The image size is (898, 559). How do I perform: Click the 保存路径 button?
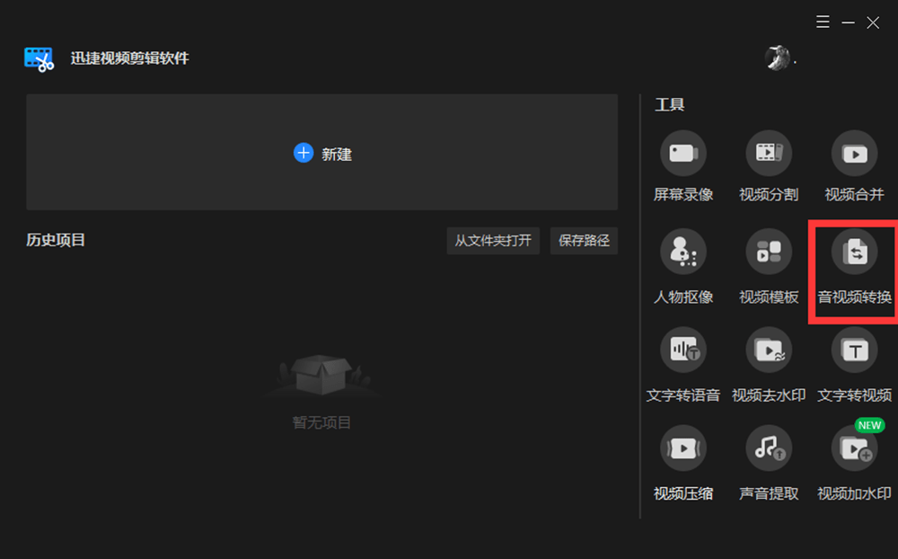coord(585,240)
